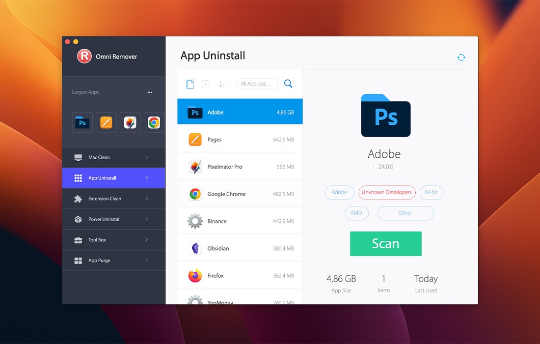Expand Power Uninstall chevron arrow
540x344 pixels.
click(x=147, y=219)
